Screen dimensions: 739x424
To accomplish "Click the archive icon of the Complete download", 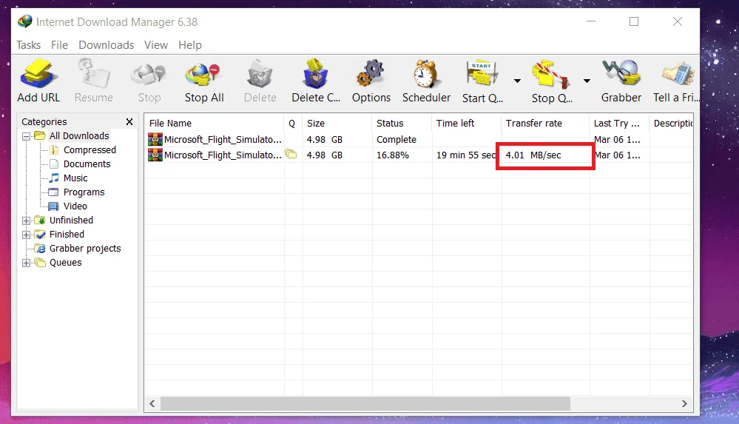I will click(x=155, y=139).
